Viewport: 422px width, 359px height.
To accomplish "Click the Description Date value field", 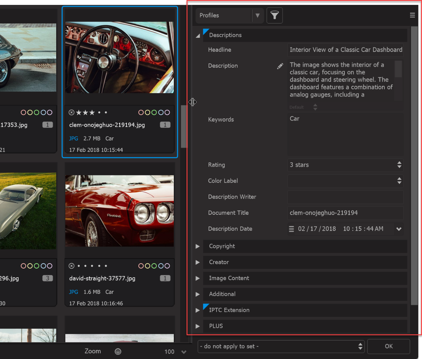I will tap(341, 229).
